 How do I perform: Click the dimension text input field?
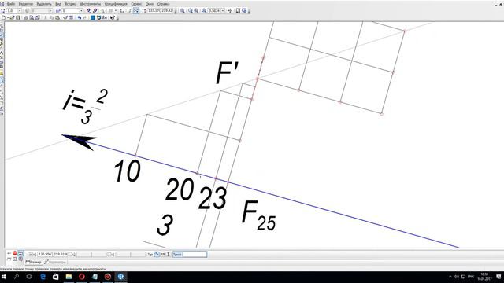[x=195, y=255]
